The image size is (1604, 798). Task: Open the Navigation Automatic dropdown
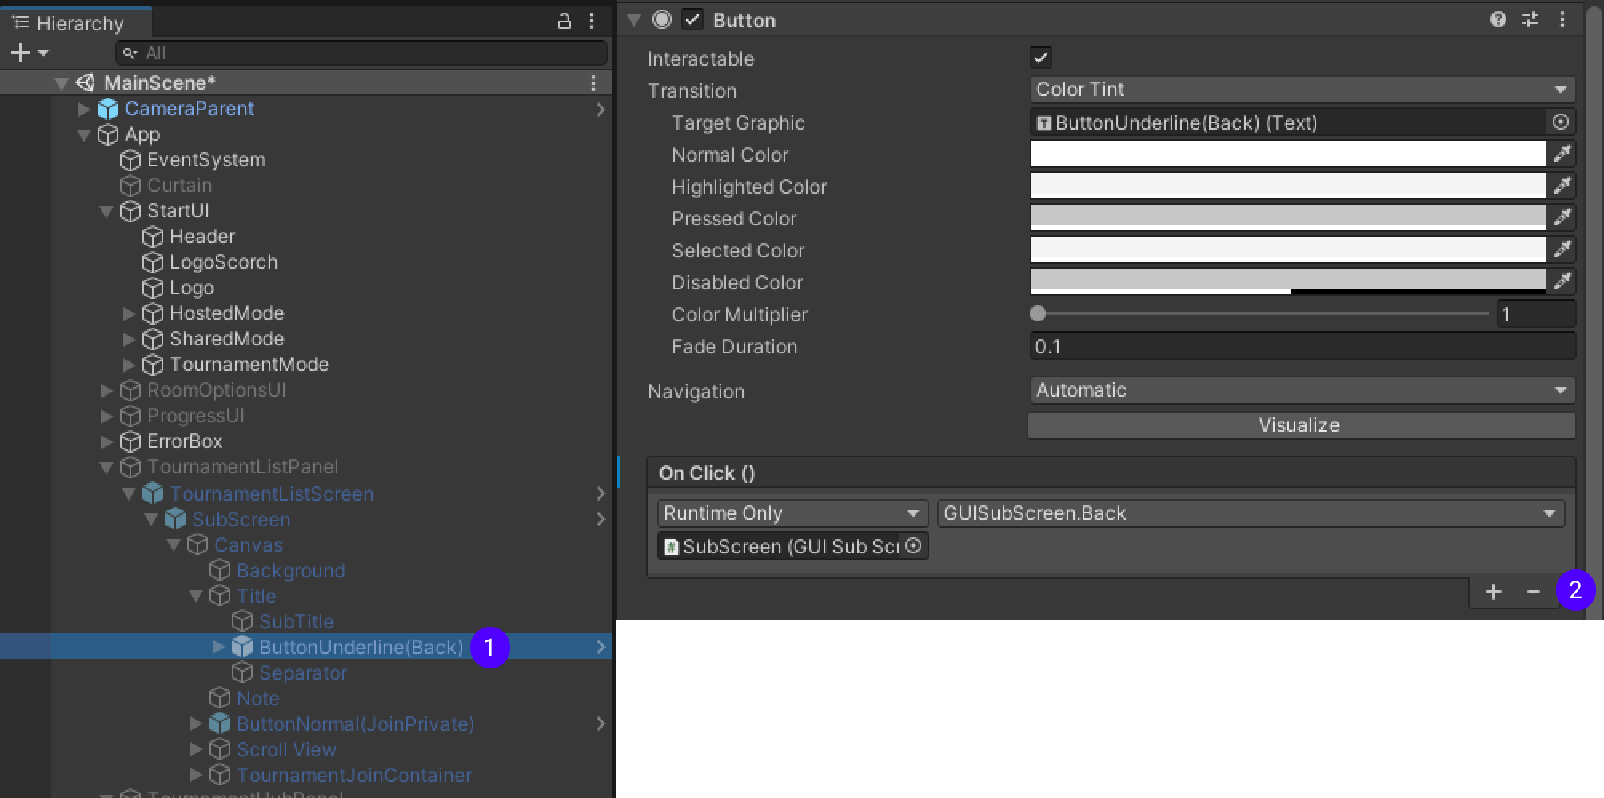coord(1302,390)
